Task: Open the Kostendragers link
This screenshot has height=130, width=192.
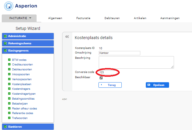Action: point(21,89)
